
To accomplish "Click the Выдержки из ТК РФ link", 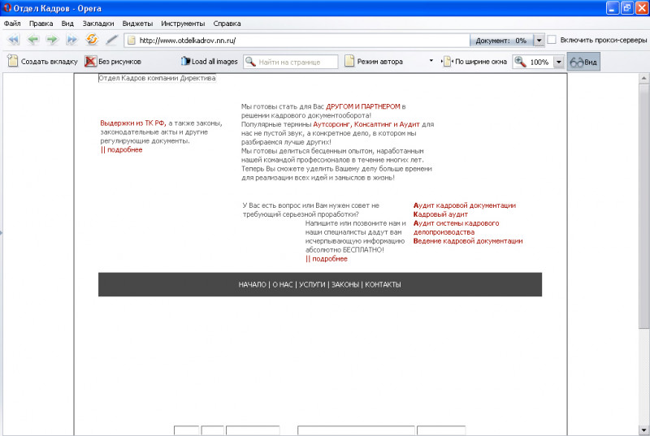I will (133, 123).
